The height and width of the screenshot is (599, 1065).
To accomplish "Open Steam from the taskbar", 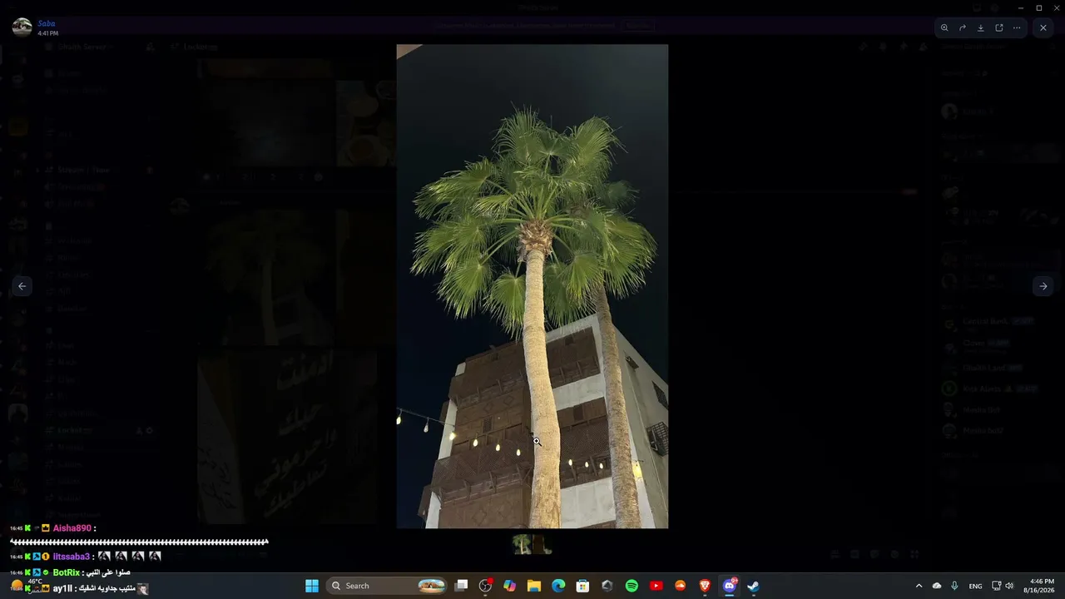I will pyautogui.click(x=753, y=586).
